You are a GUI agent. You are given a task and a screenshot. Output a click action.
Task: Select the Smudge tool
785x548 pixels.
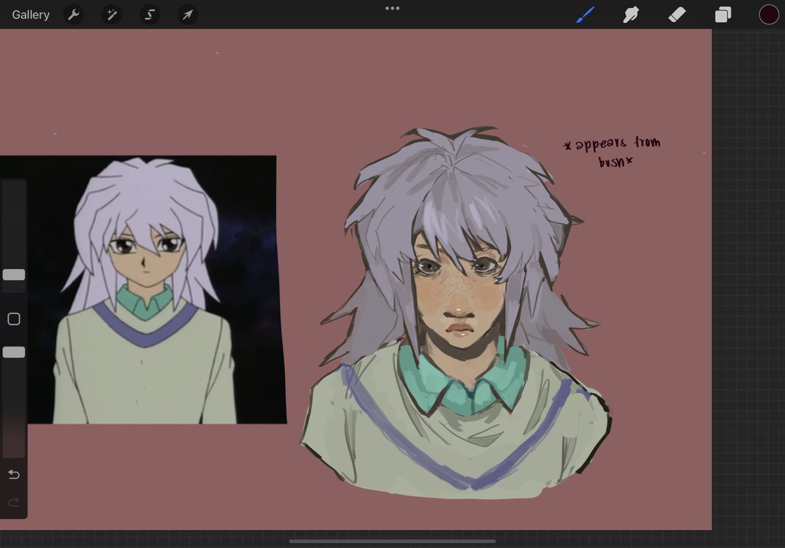coord(631,14)
